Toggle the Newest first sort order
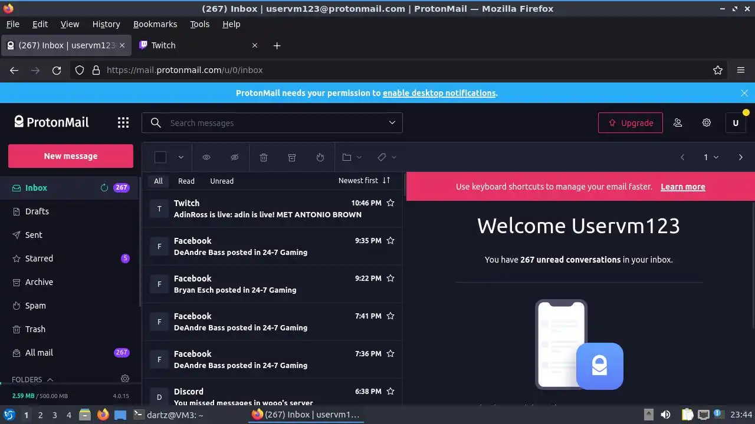The height and width of the screenshot is (424, 755). [365, 181]
